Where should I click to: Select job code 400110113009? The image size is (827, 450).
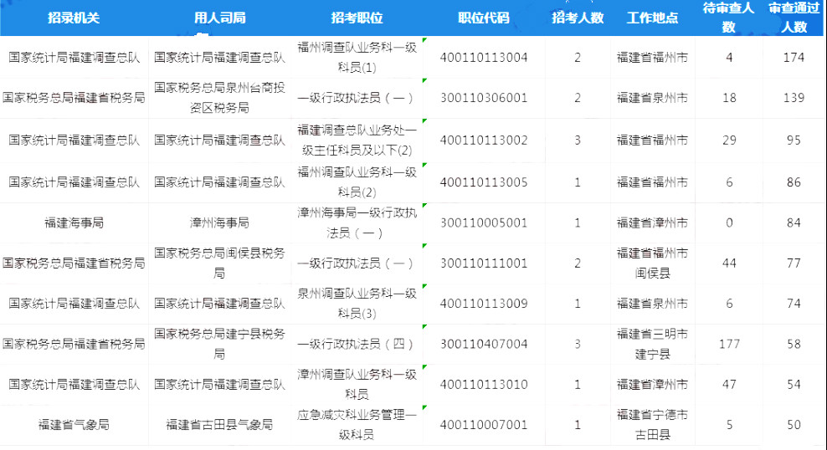(x=484, y=304)
